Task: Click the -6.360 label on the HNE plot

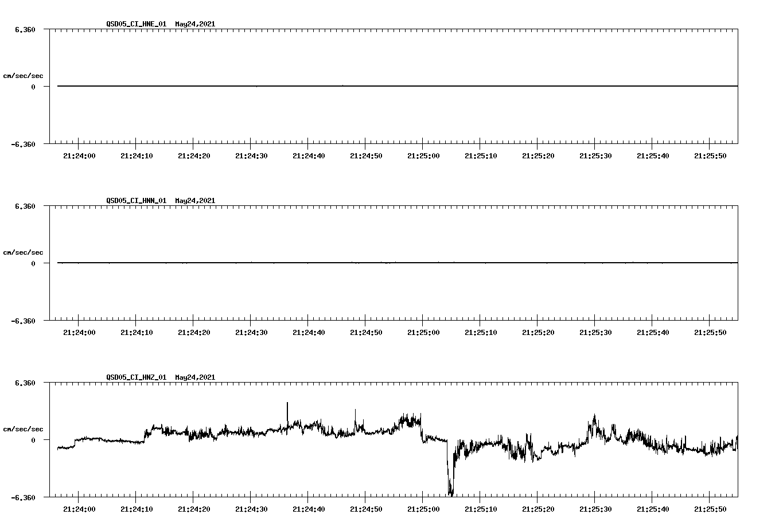Action: 24,144
